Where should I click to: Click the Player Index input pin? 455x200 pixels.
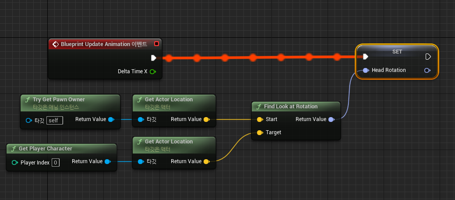(15, 162)
